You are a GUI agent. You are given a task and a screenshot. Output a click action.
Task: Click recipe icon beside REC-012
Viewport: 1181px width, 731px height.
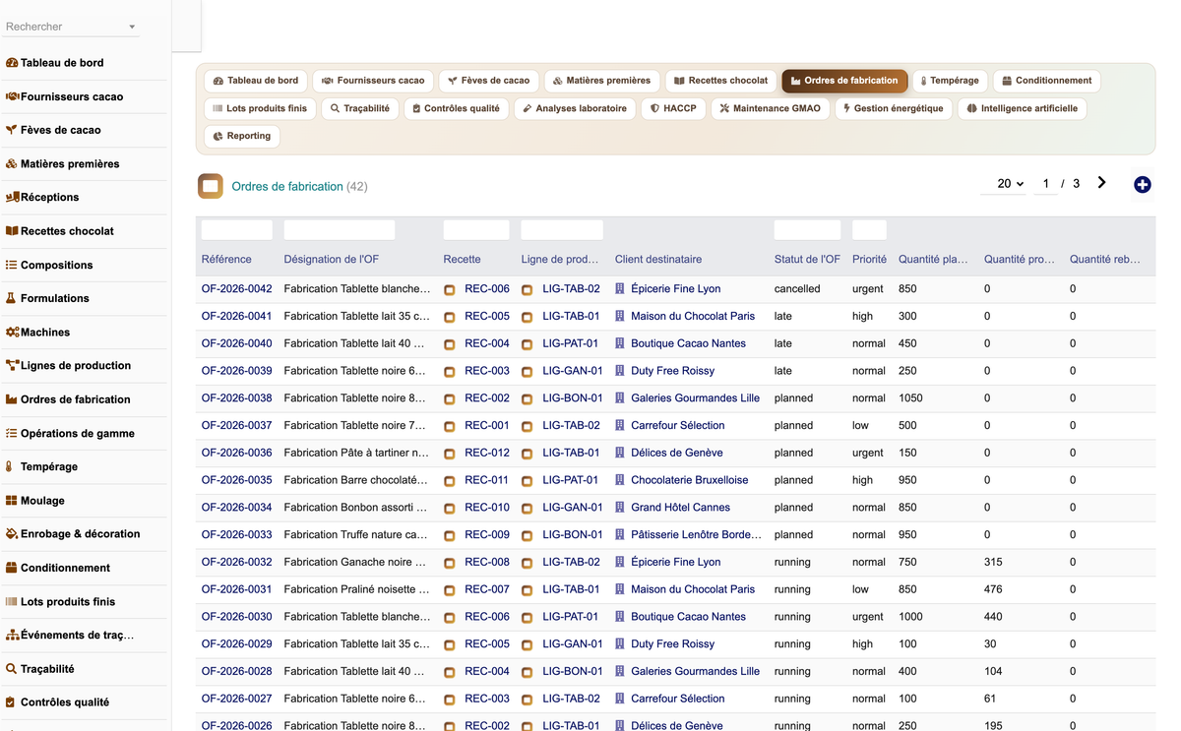[450, 455]
